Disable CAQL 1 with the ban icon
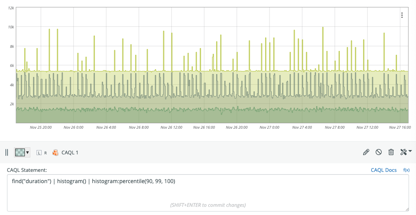The height and width of the screenshot is (215, 416). point(379,152)
